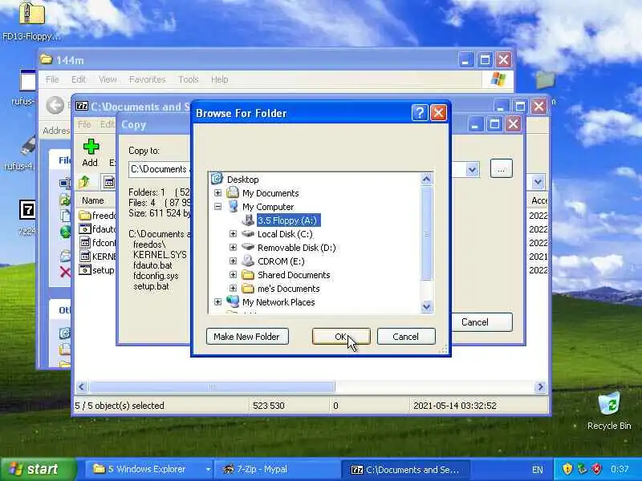
Task: Click 7-Zip horizontal scrollbar right arrow
Action: coord(540,386)
